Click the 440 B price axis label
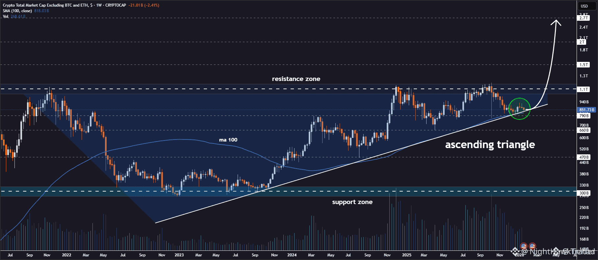The image size is (598, 260). pos(584,163)
